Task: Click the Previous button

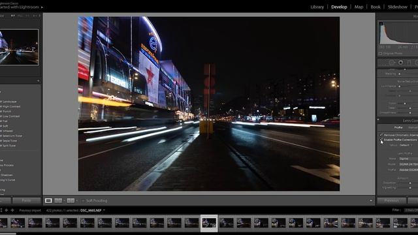Action: point(392,200)
